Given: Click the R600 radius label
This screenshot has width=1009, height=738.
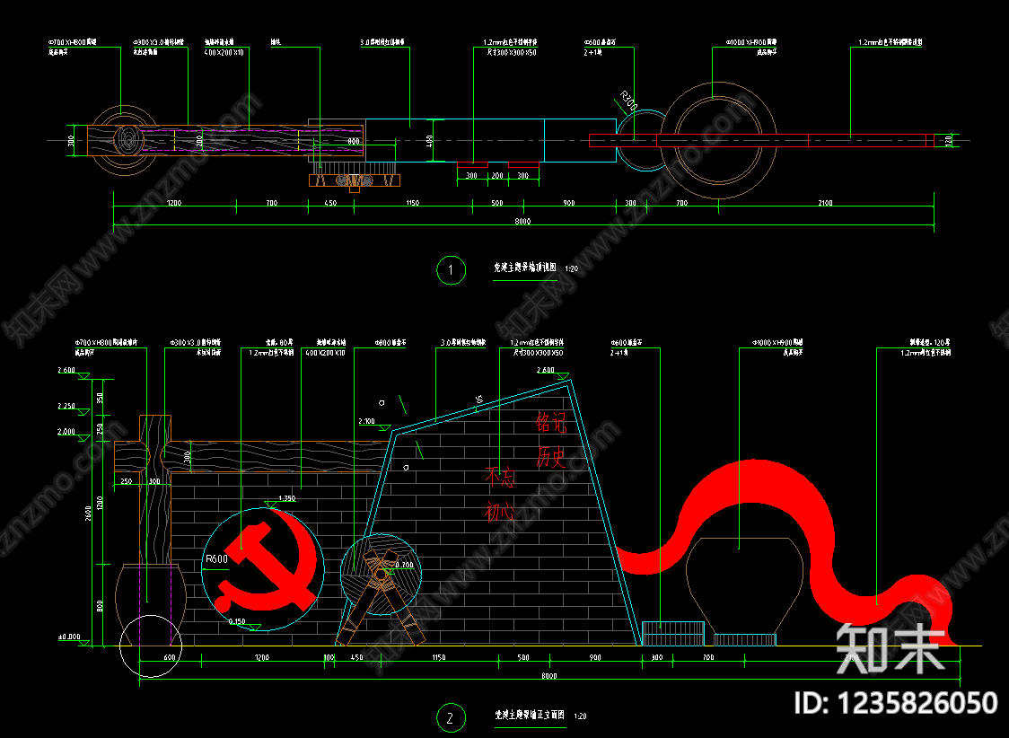Looking at the screenshot, I should pyautogui.click(x=216, y=558).
